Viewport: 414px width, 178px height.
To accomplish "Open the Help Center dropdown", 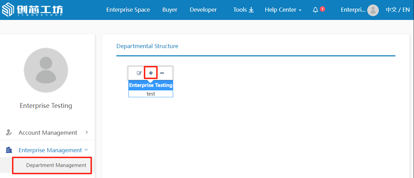I will point(283,10).
